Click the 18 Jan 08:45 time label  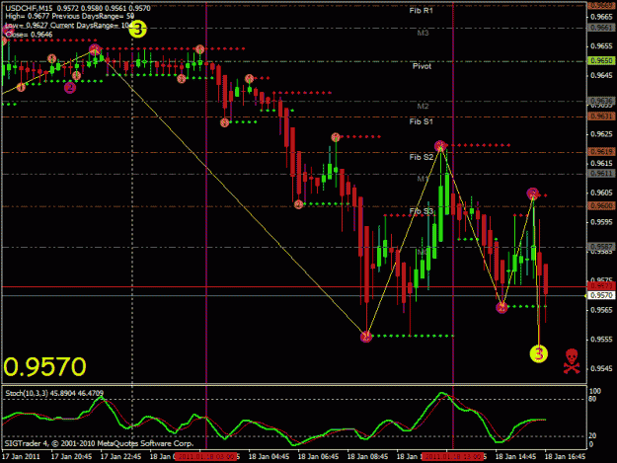(x=368, y=457)
